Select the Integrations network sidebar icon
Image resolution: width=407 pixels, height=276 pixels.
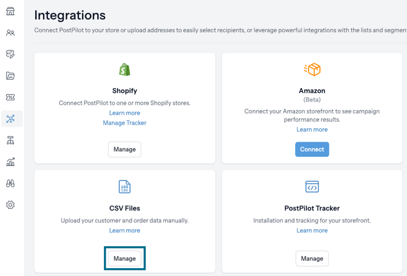pos(10,119)
